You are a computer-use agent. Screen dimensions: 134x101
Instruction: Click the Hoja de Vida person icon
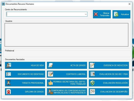(x=9, y=65)
